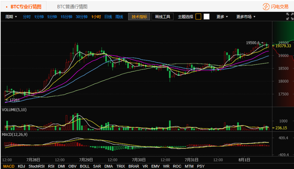Image resolution: width=294 pixels, height=169 pixels.
Task: Click current price 19379.33 marker
Action: (282, 46)
